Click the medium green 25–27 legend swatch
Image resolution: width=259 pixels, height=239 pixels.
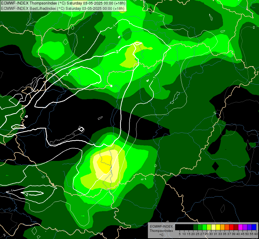point(200,227)
